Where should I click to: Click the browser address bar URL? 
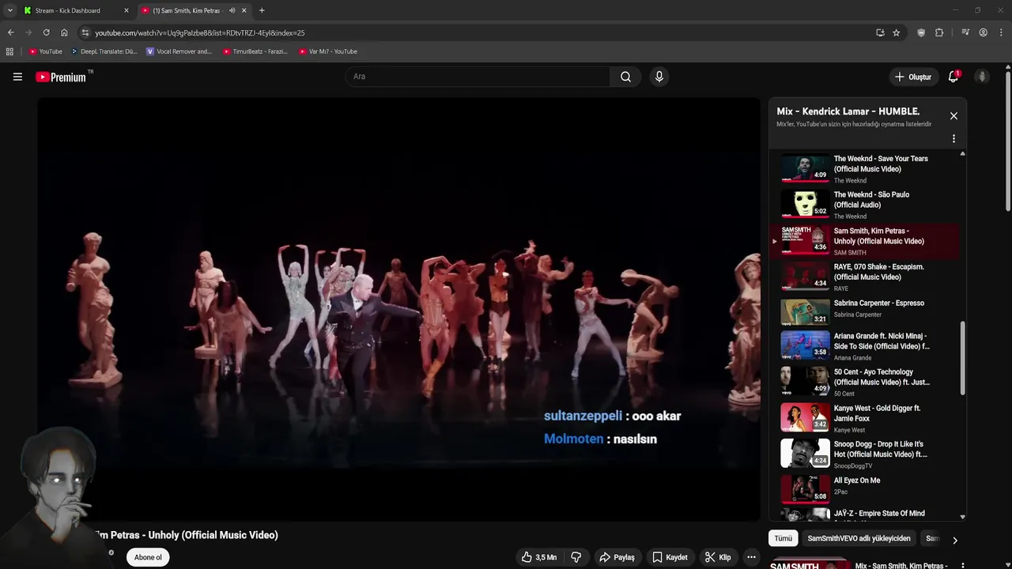pos(200,32)
